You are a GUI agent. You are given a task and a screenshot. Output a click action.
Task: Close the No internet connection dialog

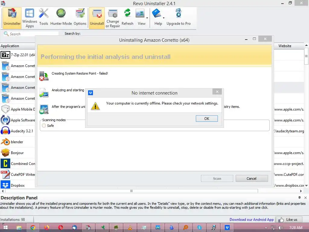click(217, 92)
